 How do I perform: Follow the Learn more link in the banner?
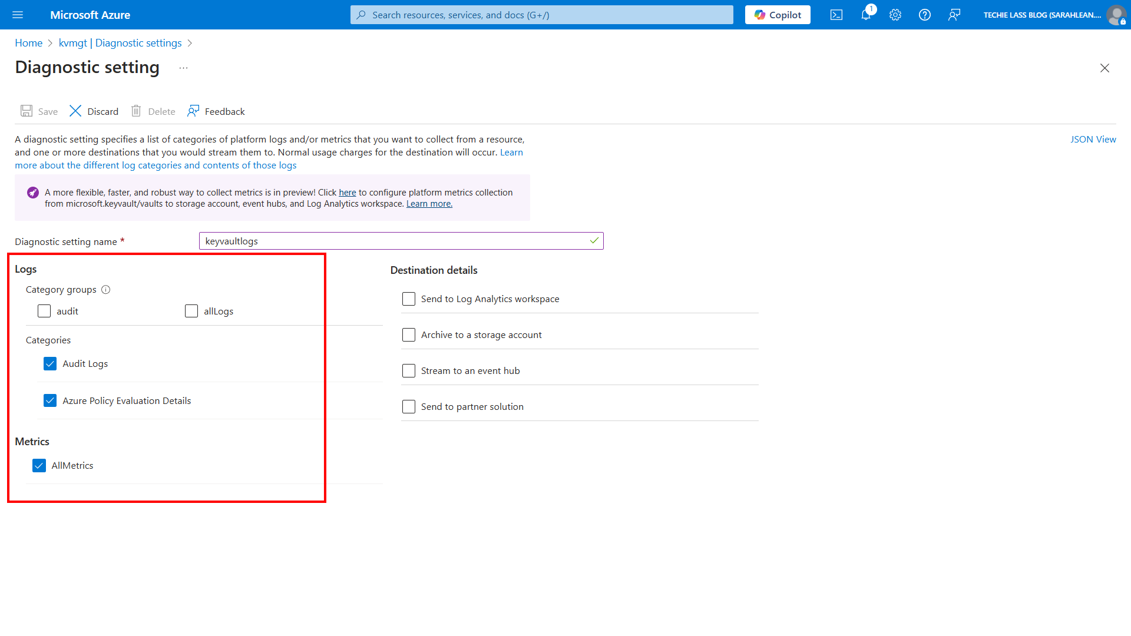[x=429, y=203]
